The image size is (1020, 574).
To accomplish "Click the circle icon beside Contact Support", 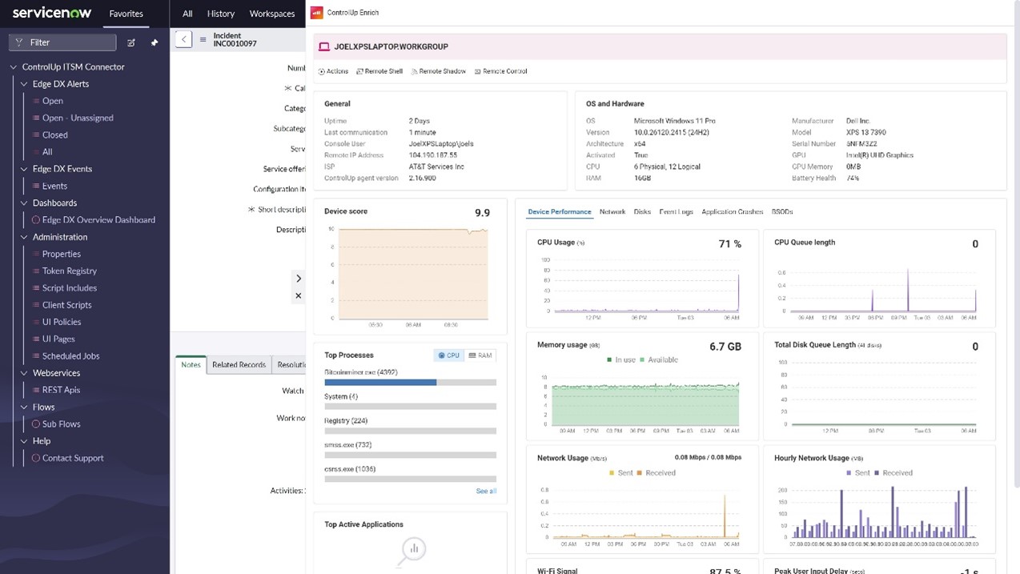I will tap(35, 458).
